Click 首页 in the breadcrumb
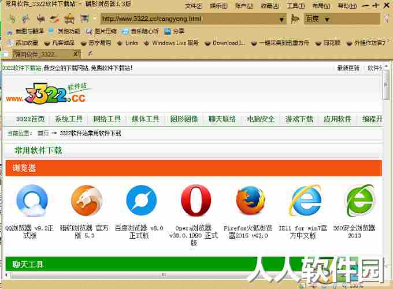The image size is (393, 289). [43, 133]
